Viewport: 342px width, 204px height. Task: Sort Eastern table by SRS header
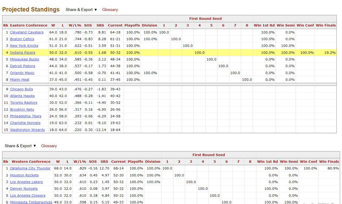100,25
